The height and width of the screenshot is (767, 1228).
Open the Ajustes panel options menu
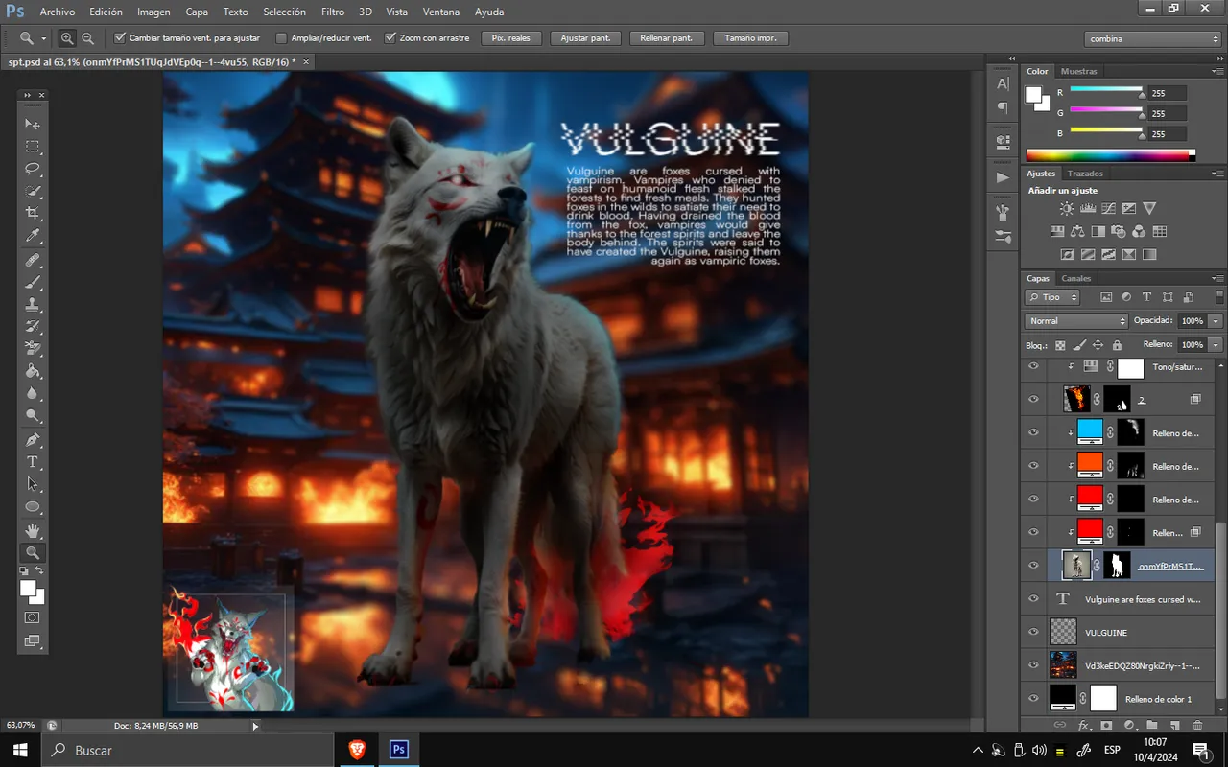click(x=1218, y=174)
